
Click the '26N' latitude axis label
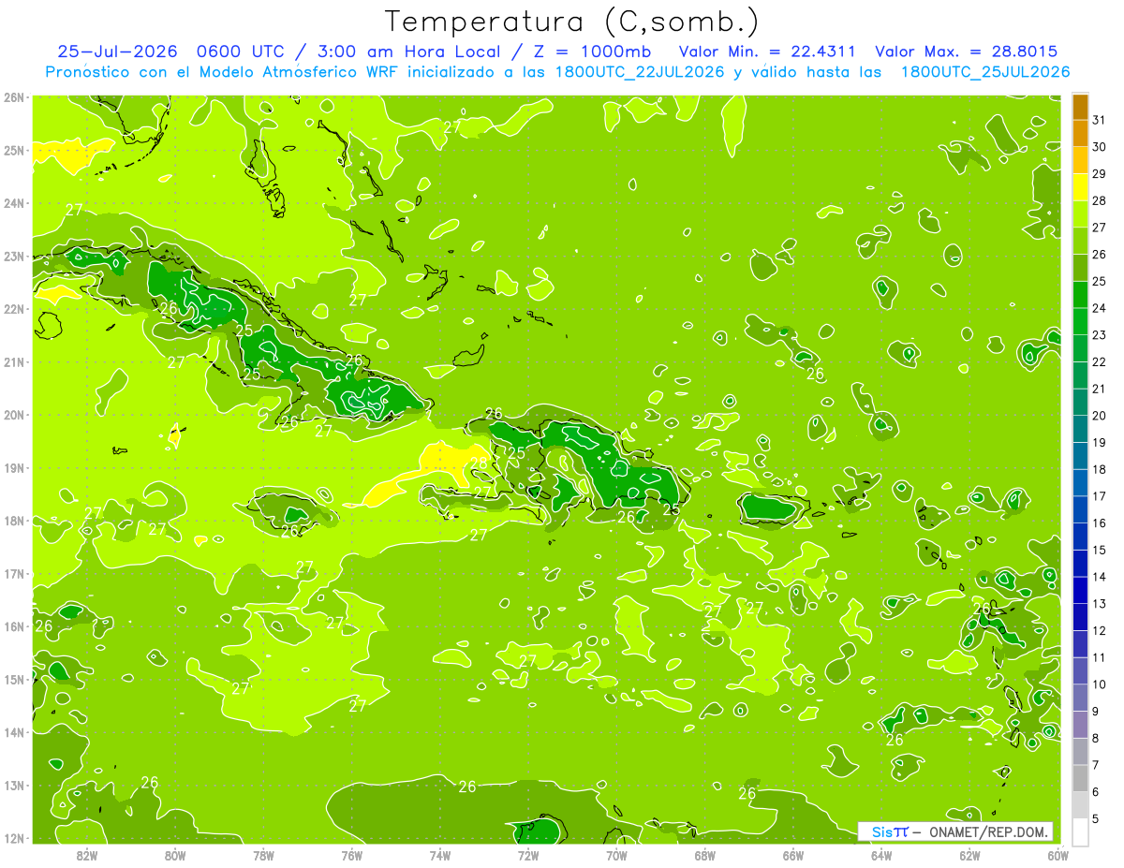click(x=14, y=97)
